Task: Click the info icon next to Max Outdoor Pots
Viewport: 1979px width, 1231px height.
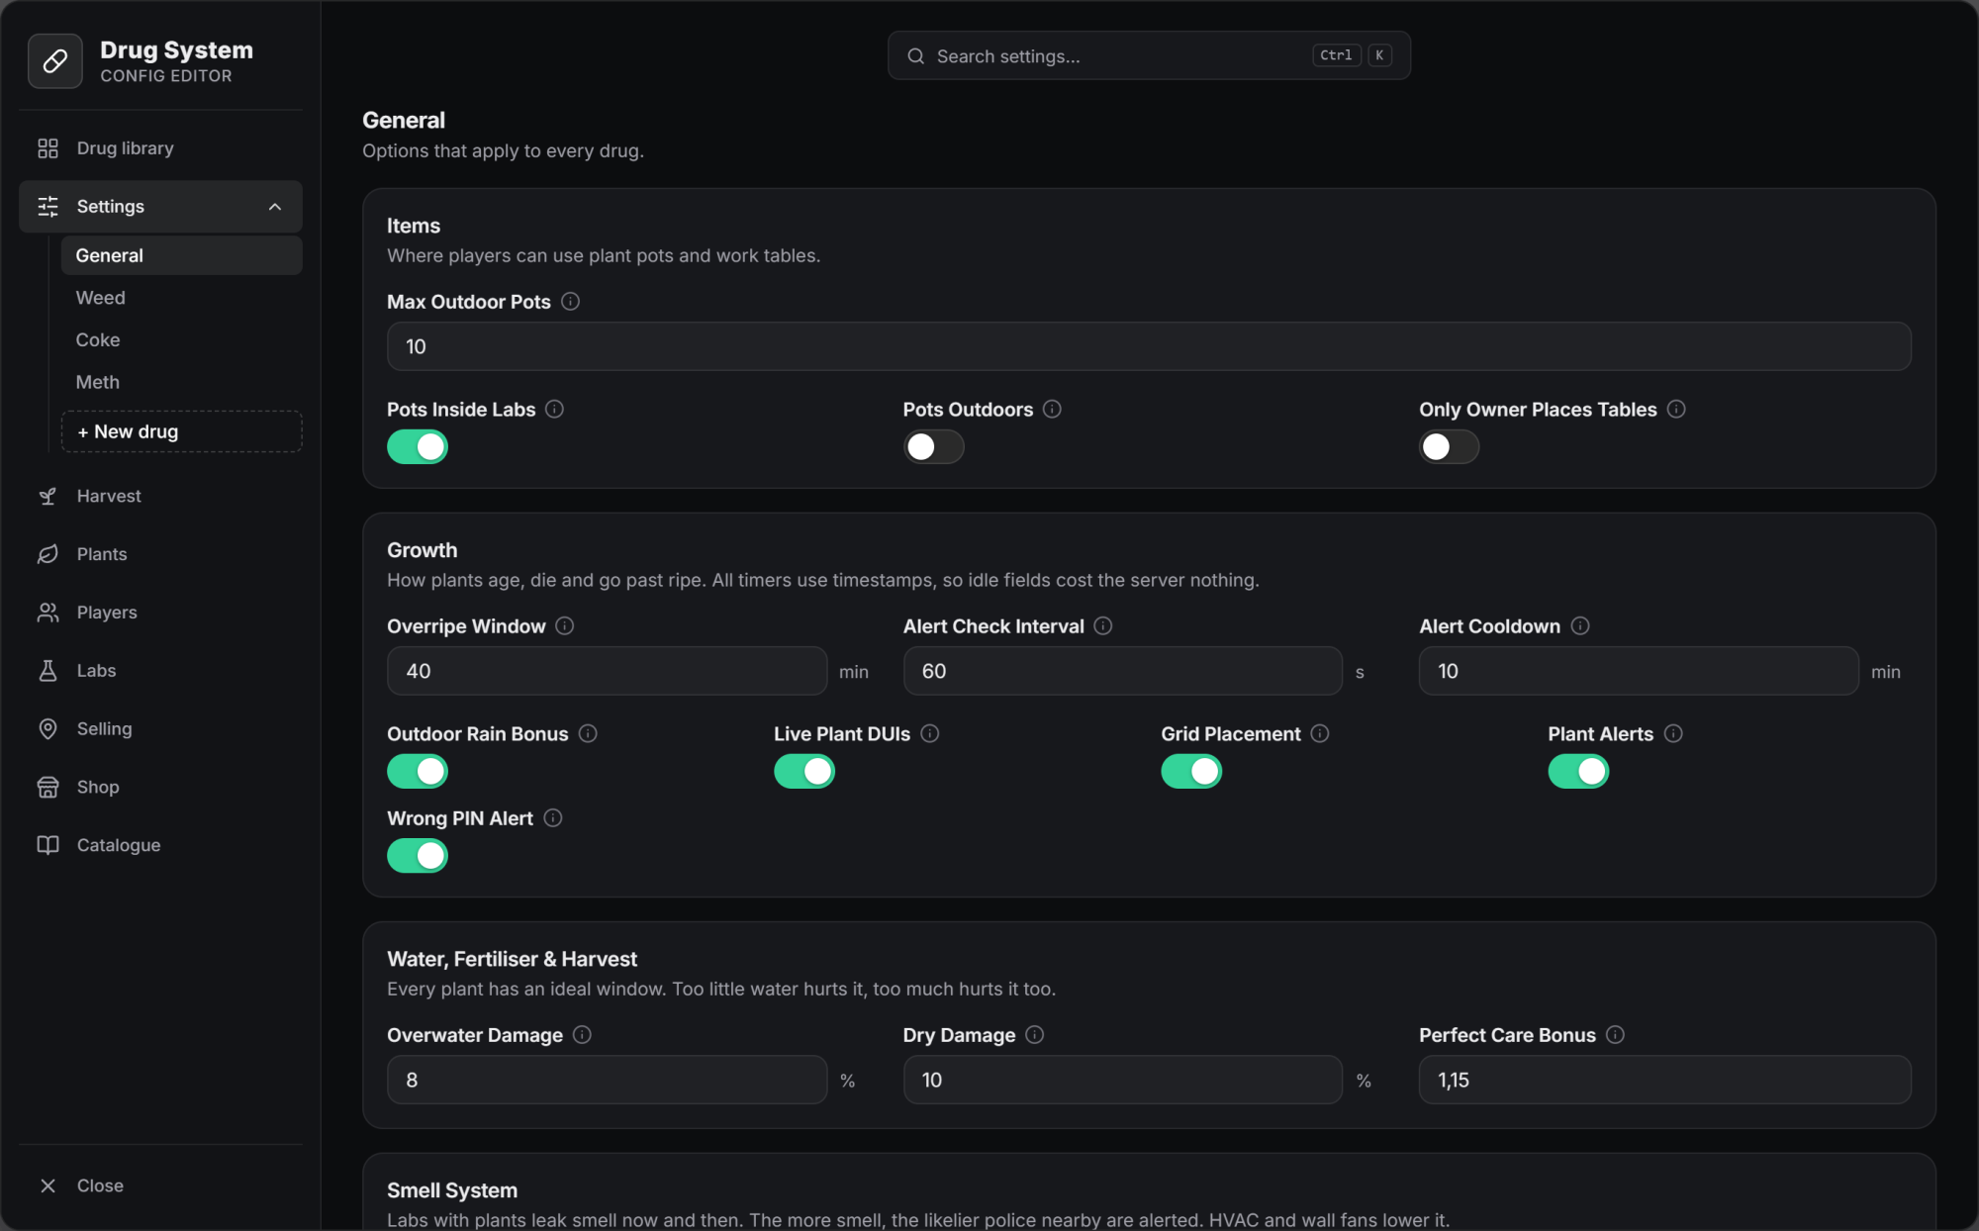Action: (570, 301)
